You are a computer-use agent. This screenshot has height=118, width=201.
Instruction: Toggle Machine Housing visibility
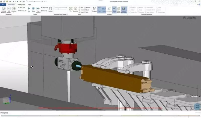(x=124, y=10)
